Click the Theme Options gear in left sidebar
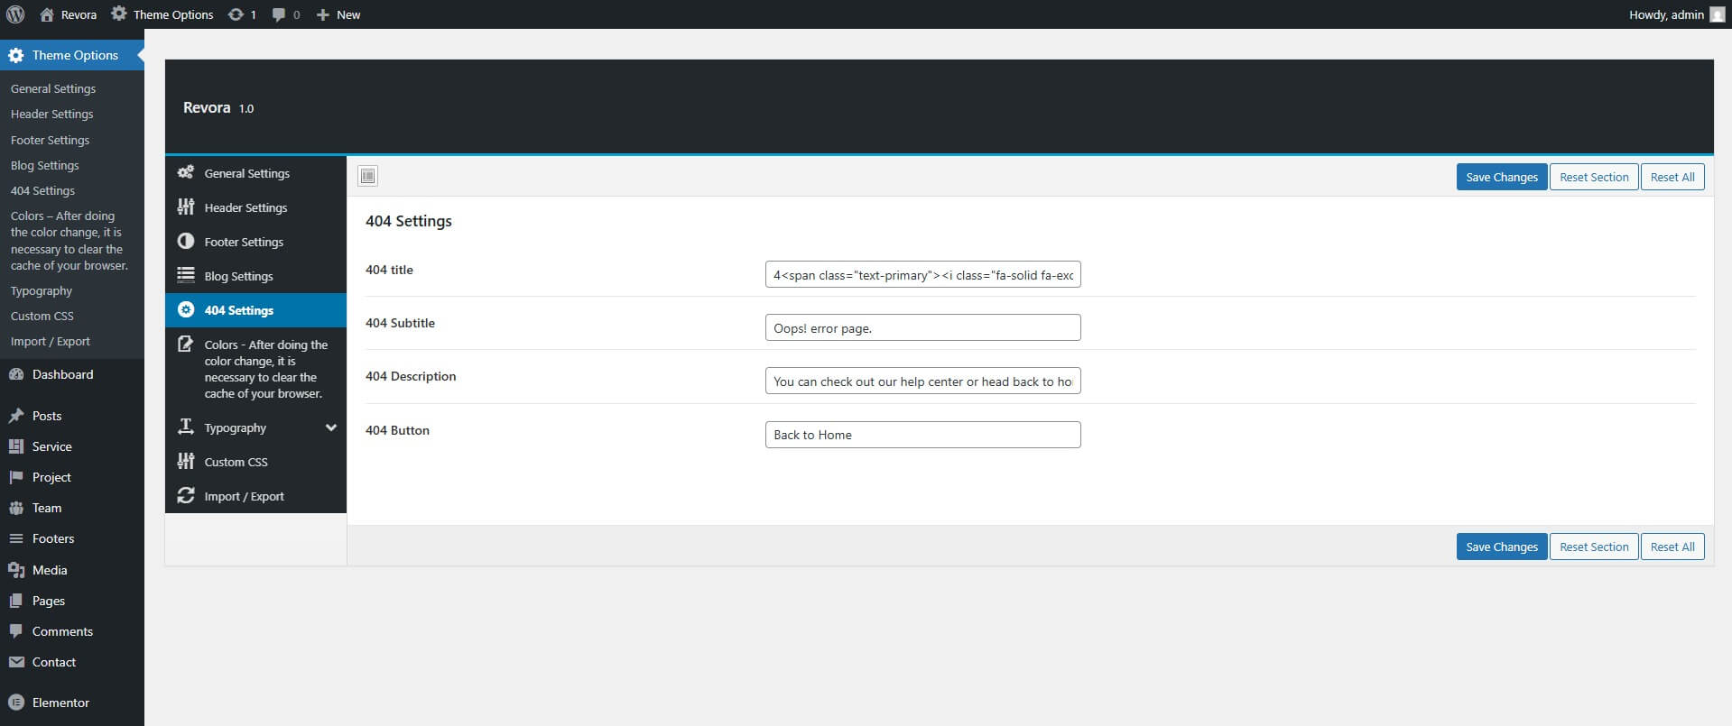 coord(16,55)
